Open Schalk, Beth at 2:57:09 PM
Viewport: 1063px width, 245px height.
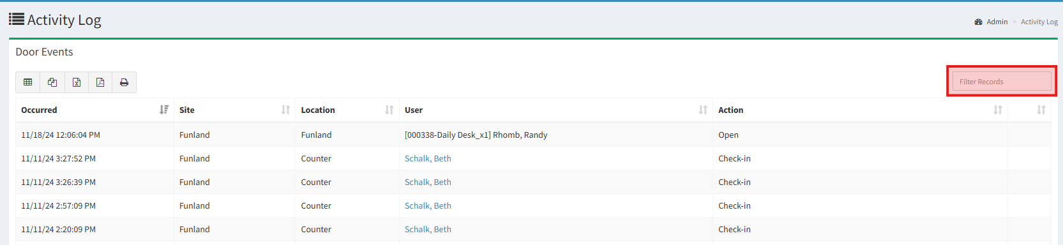[428, 205]
